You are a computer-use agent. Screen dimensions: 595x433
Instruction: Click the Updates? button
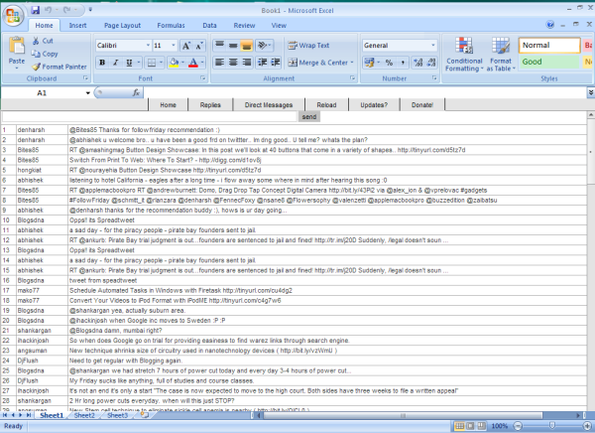(x=374, y=105)
